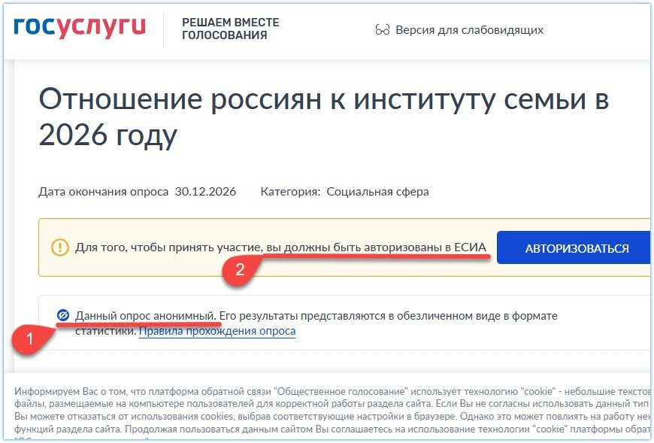Click the category value "Социальная сфера"
Viewport: 654px width, 443px height.
pos(377,192)
